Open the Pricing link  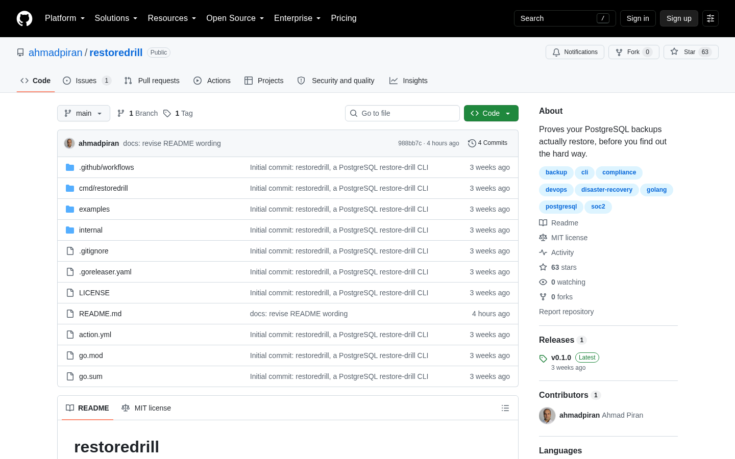tap(344, 18)
